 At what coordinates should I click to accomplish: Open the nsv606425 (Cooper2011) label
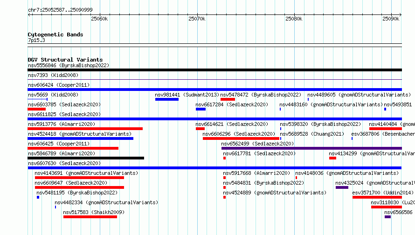(x=59, y=144)
